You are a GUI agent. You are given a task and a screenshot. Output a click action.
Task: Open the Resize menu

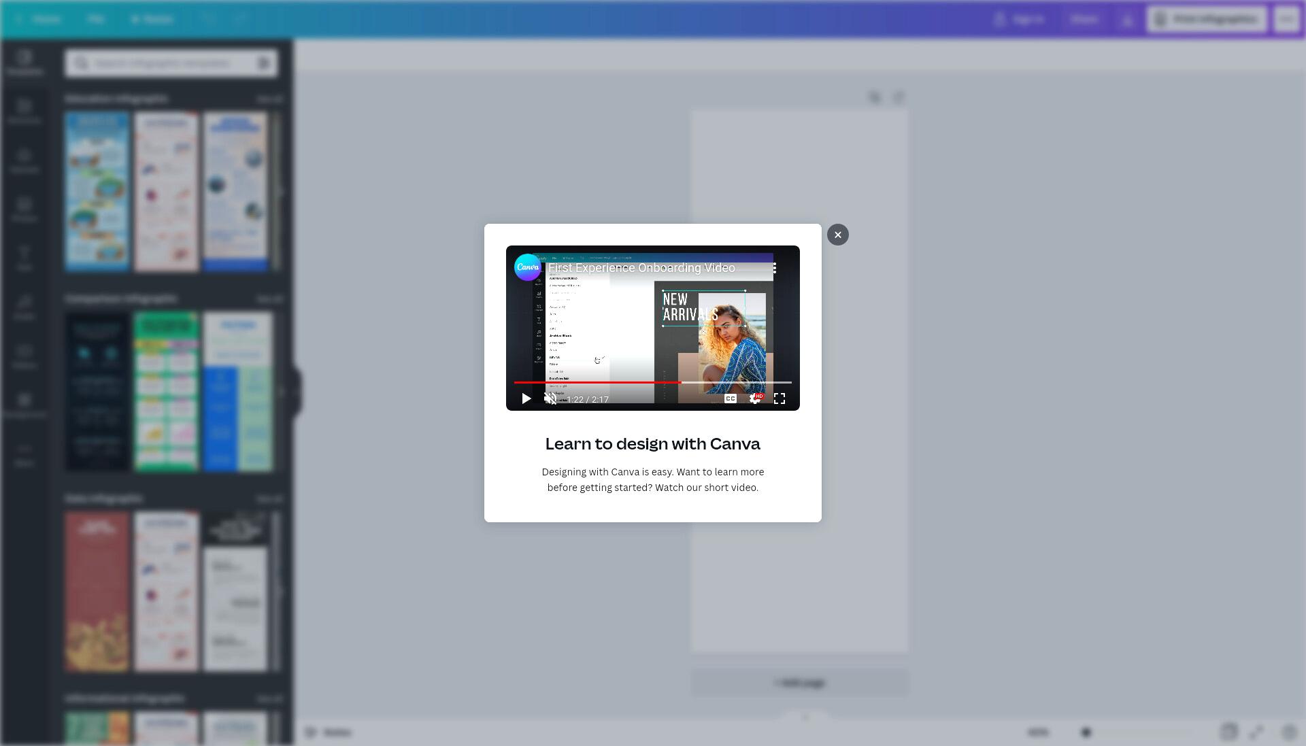pyautogui.click(x=152, y=19)
